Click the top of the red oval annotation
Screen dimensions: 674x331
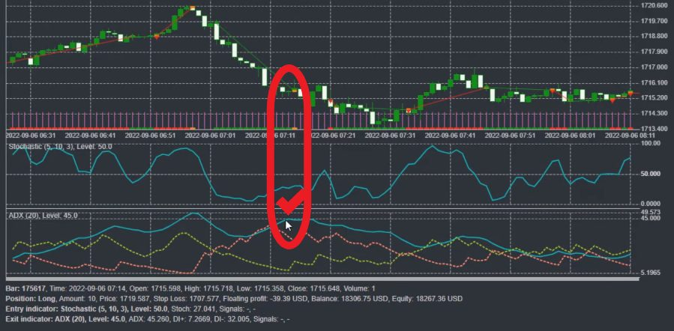tap(289, 70)
